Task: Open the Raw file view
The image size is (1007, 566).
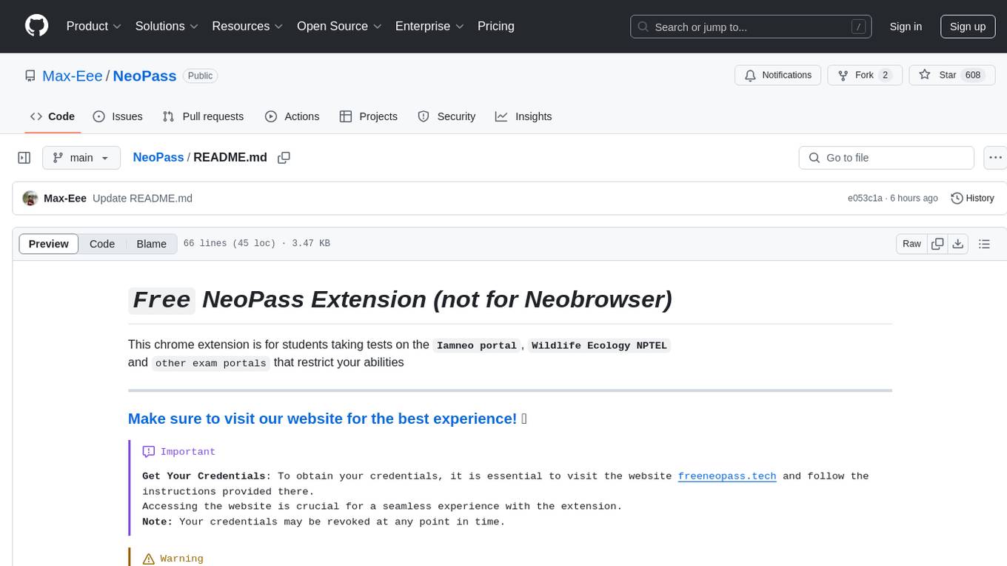Action: point(911,244)
